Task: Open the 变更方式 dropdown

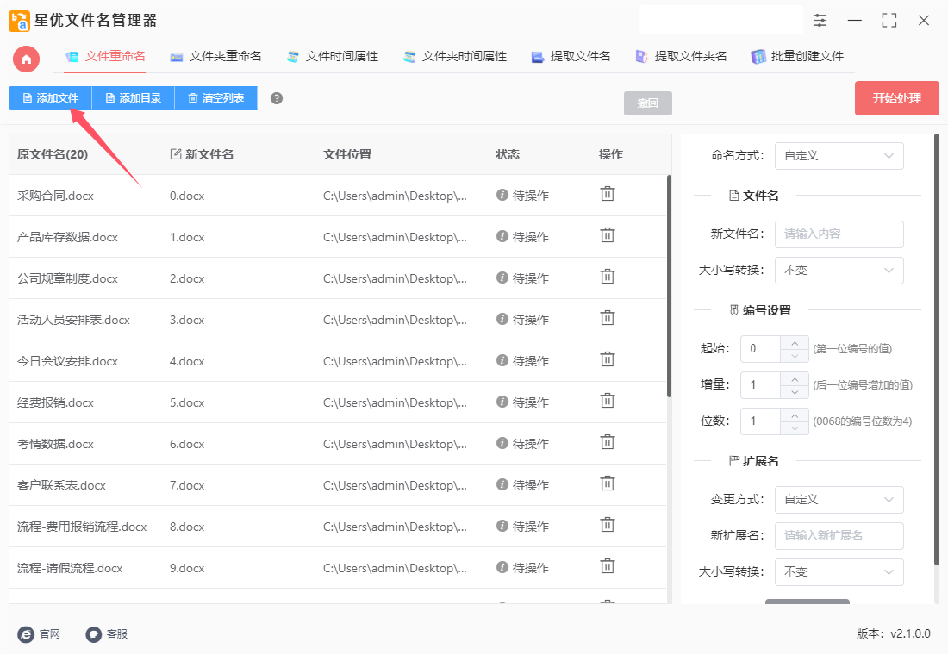Action: click(x=839, y=500)
